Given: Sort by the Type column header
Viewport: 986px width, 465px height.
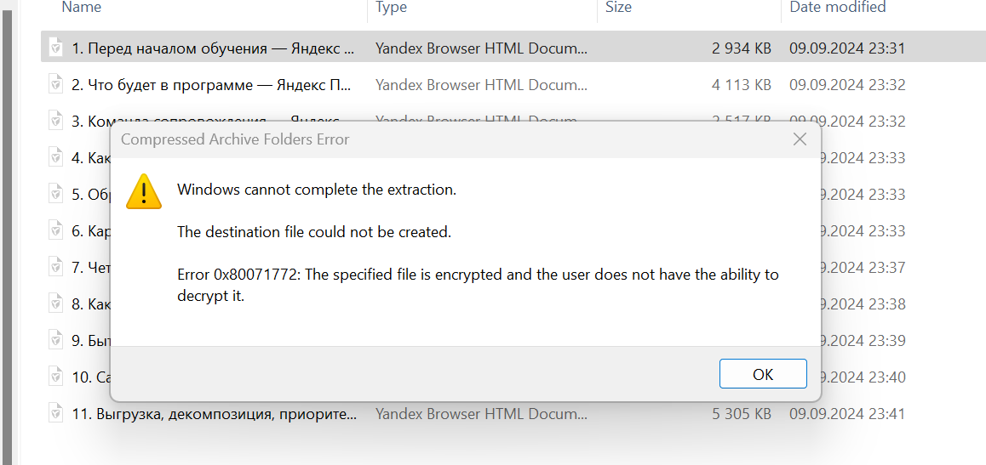Looking at the screenshot, I should point(392,8).
